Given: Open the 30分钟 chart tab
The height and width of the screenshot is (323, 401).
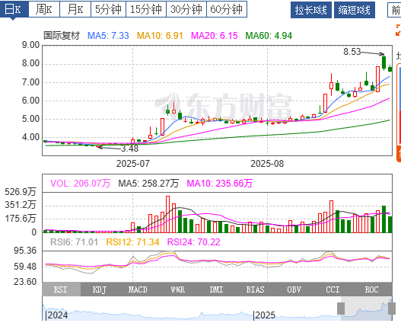Looking at the screenshot, I should [x=186, y=9].
